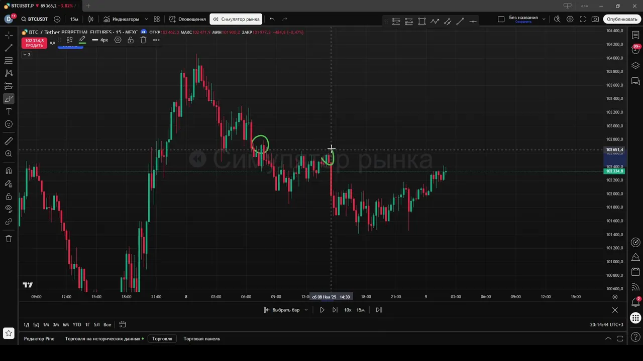The height and width of the screenshot is (361, 643).
Task: Create alert via Оповещения button
Action: [187, 19]
